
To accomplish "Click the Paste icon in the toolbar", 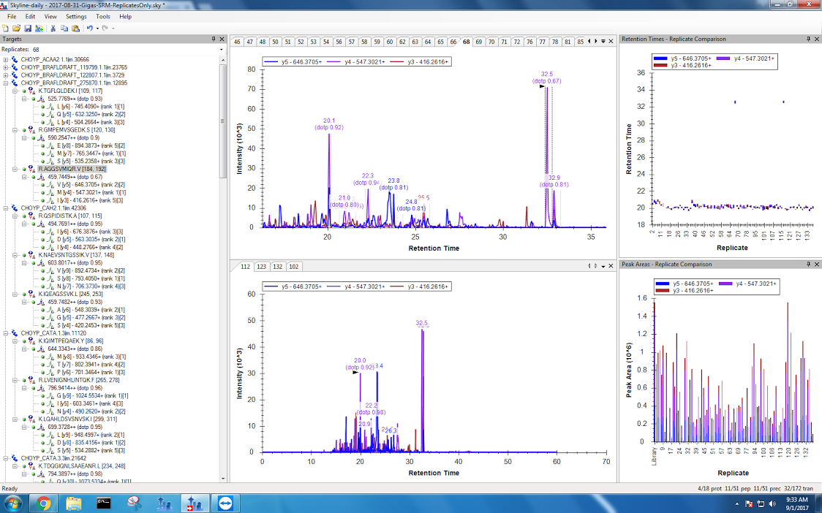I will click(75, 28).
